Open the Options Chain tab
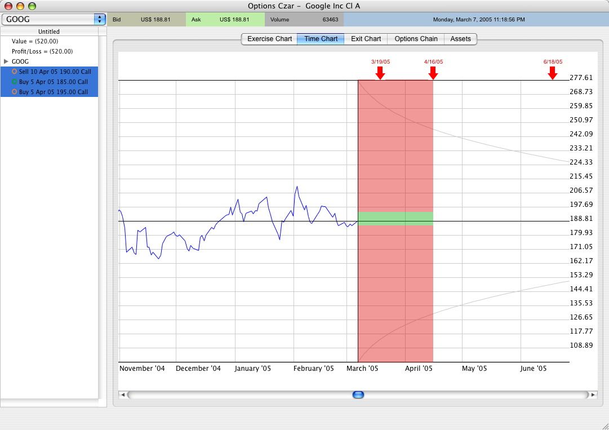The width and height of the screenshot is (609, 430). click(416, 39)
